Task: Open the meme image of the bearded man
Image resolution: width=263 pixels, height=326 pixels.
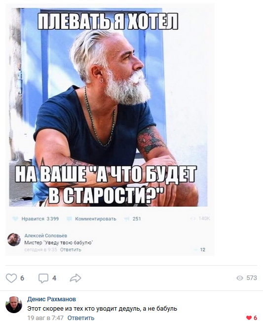Action: click(108, 107)
